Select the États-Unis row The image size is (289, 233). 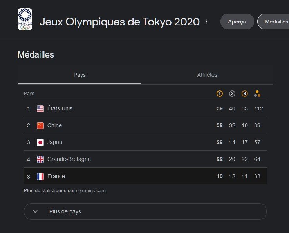tap(145, 108)
